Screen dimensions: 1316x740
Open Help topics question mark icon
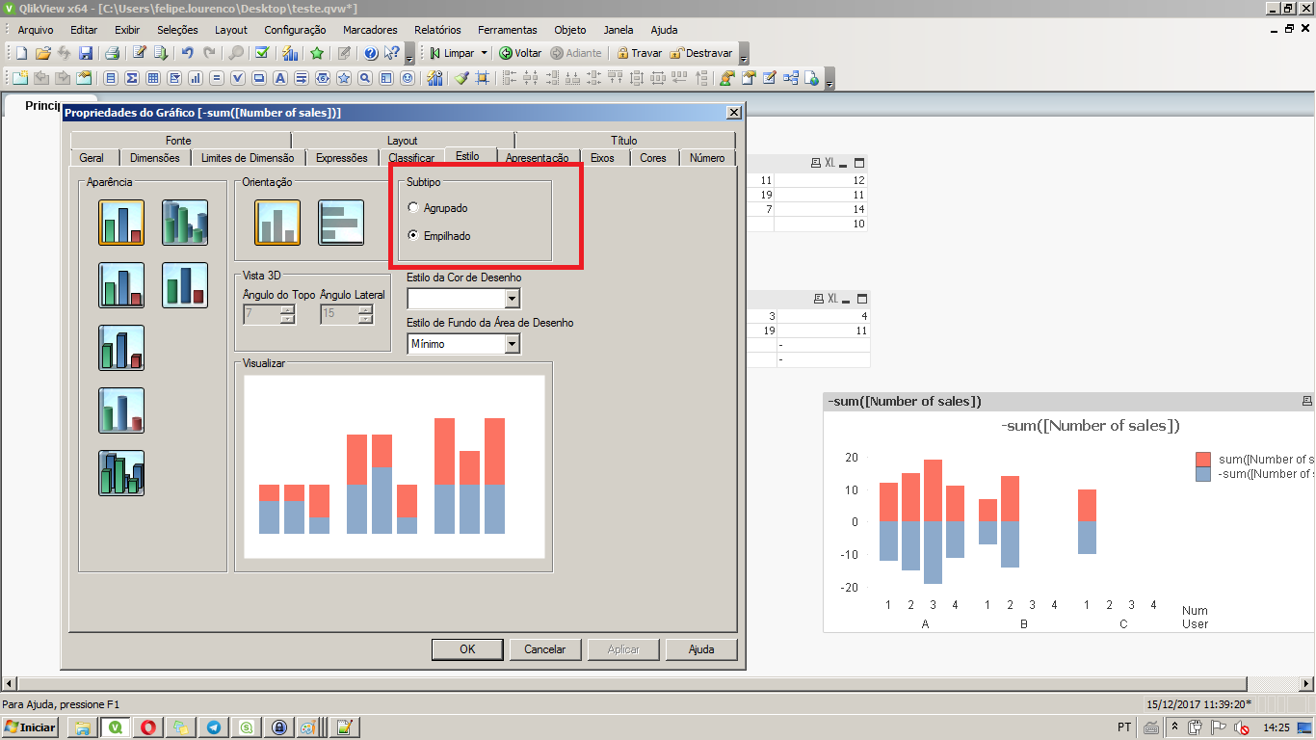tap(371, 53)
